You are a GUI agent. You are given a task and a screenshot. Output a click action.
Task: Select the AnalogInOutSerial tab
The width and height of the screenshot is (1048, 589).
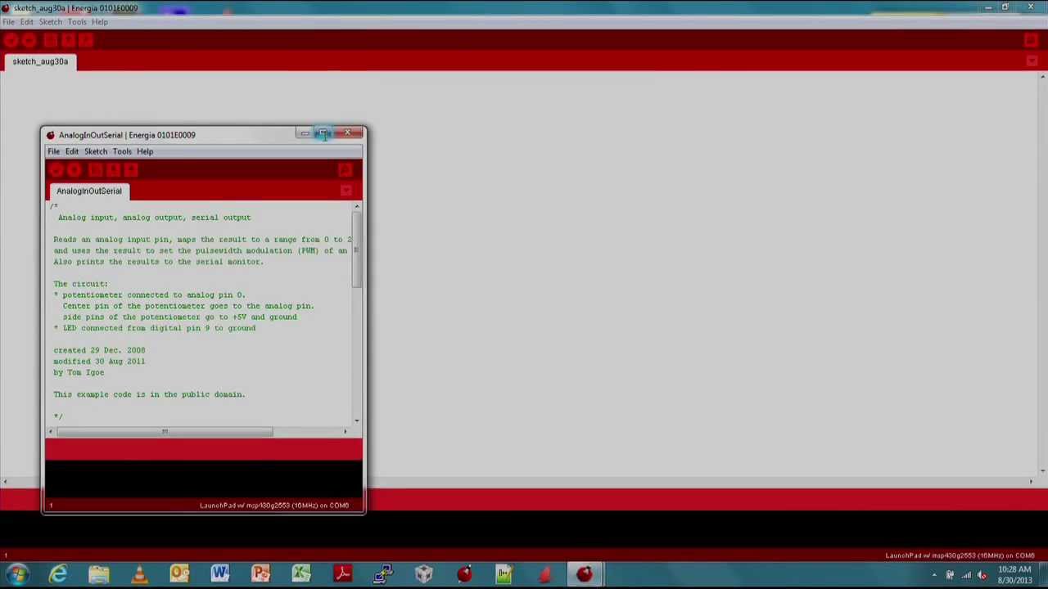click(x=89, y=191)
